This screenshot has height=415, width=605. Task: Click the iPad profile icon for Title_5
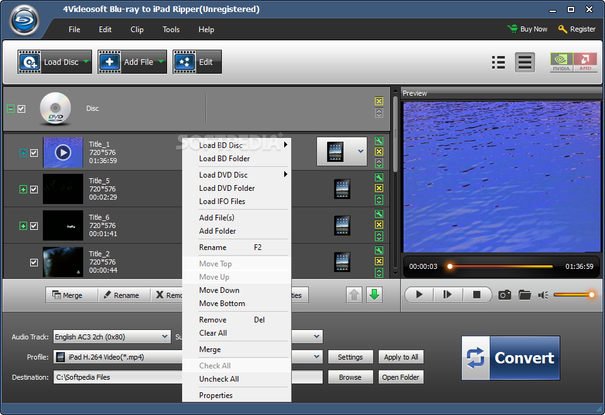342,189
